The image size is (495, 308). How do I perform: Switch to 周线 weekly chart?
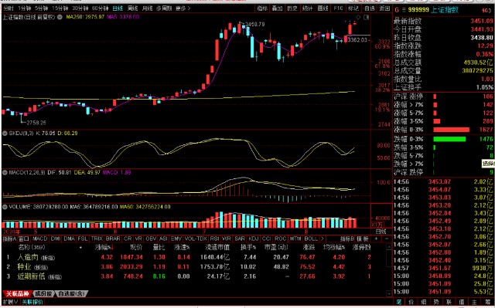[x=132, y=8]
